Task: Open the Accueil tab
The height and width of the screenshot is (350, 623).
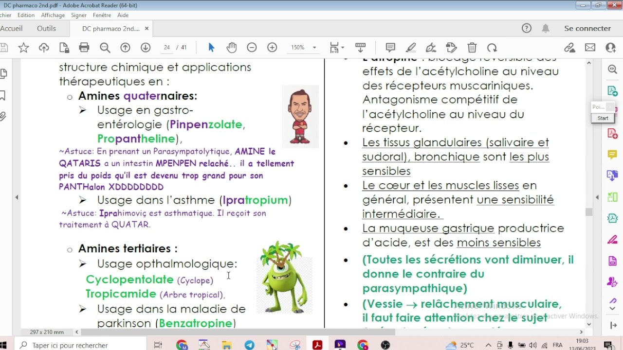Action: pyautogui.click(x=11, y=28)
